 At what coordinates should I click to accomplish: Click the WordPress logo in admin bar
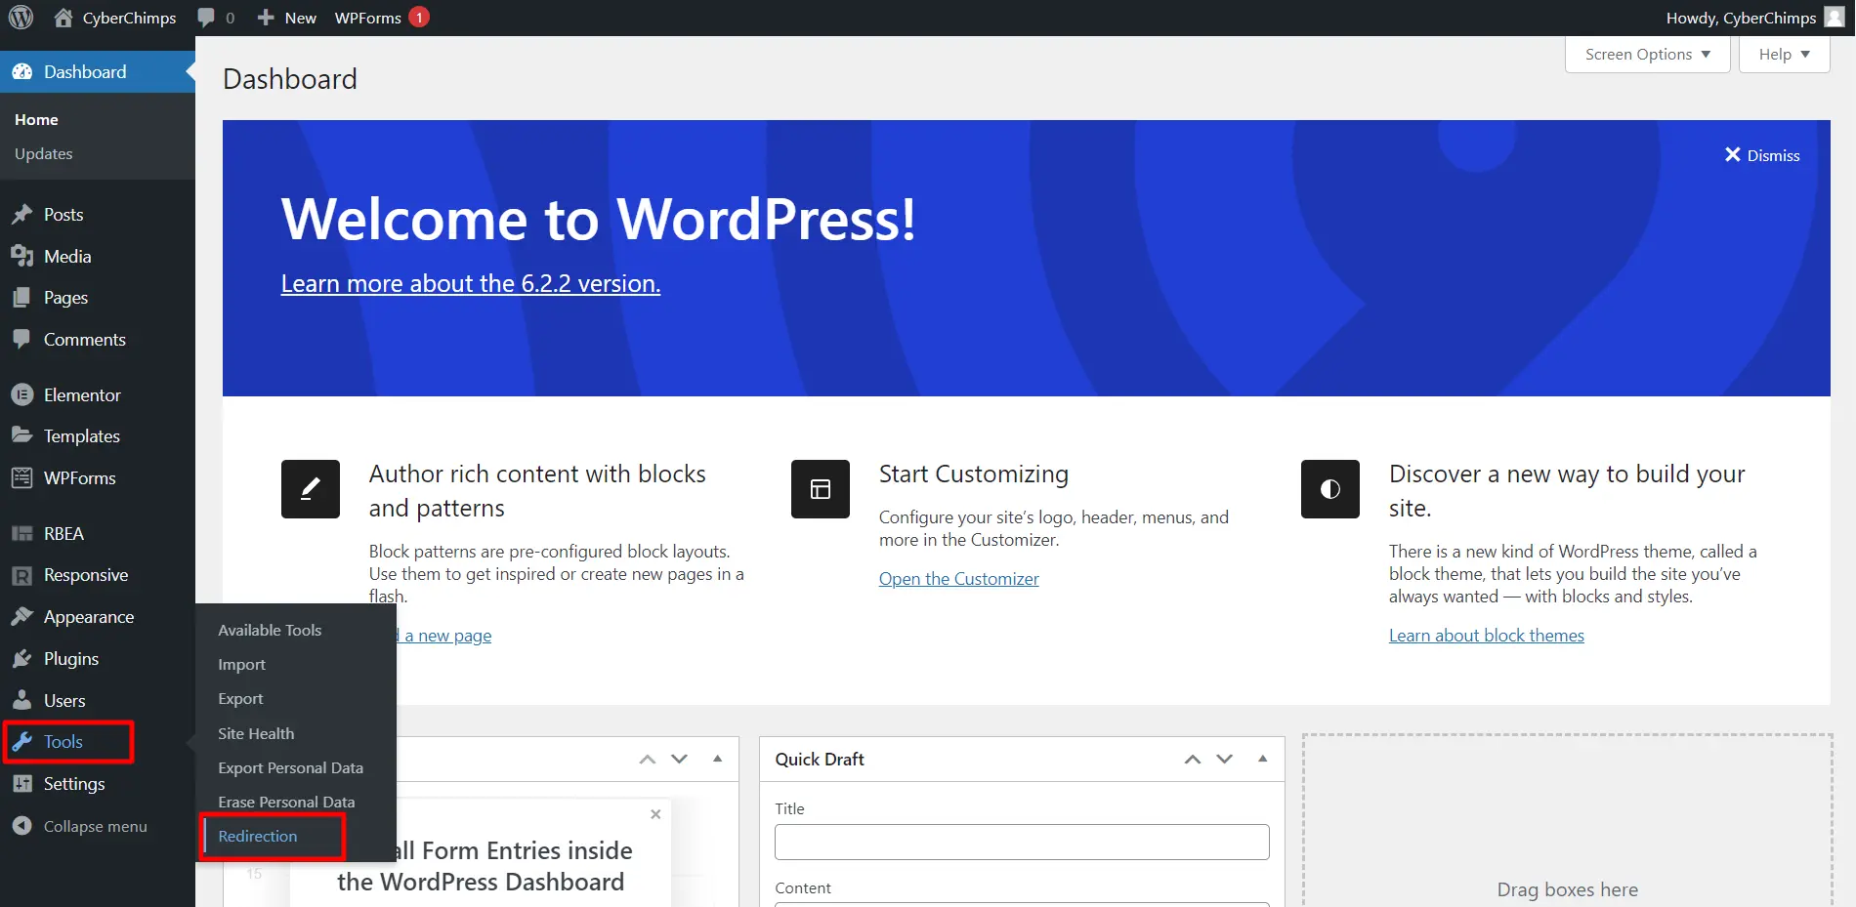(x=21, y=18)
